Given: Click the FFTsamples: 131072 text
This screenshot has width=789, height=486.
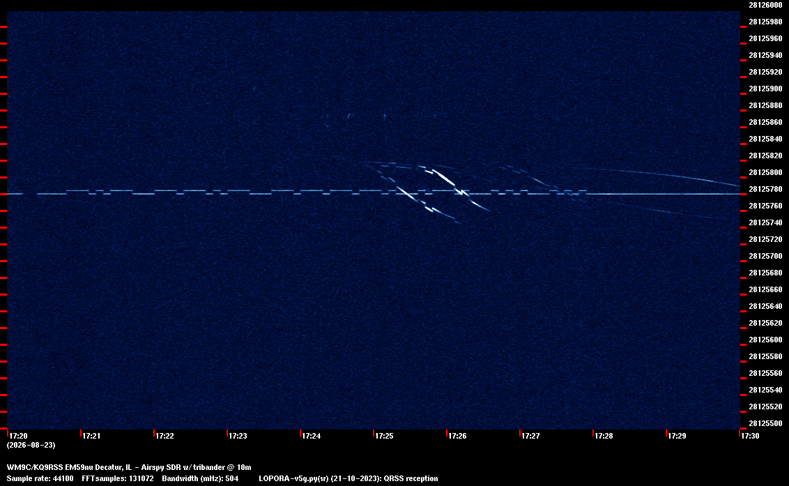Looking at the screenshot, I should [x=118, y=478].
